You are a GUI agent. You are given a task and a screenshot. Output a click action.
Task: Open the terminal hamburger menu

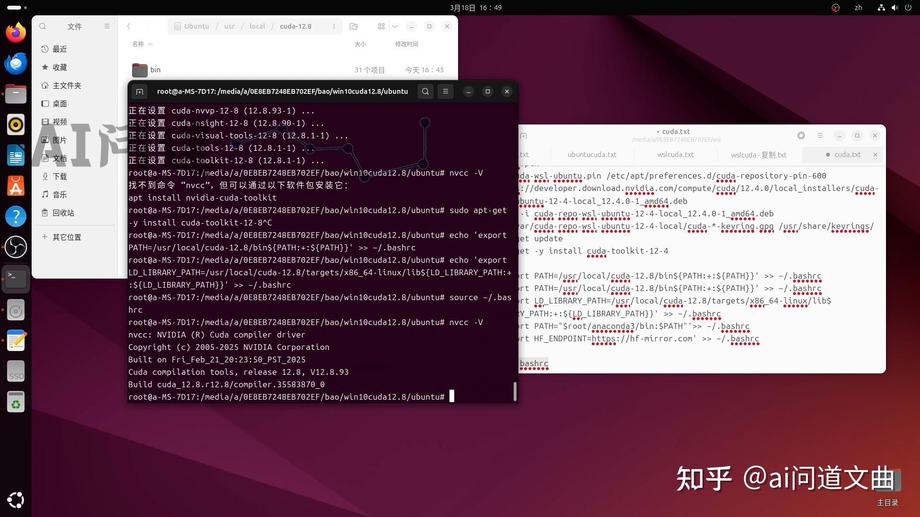pos(446,91)
